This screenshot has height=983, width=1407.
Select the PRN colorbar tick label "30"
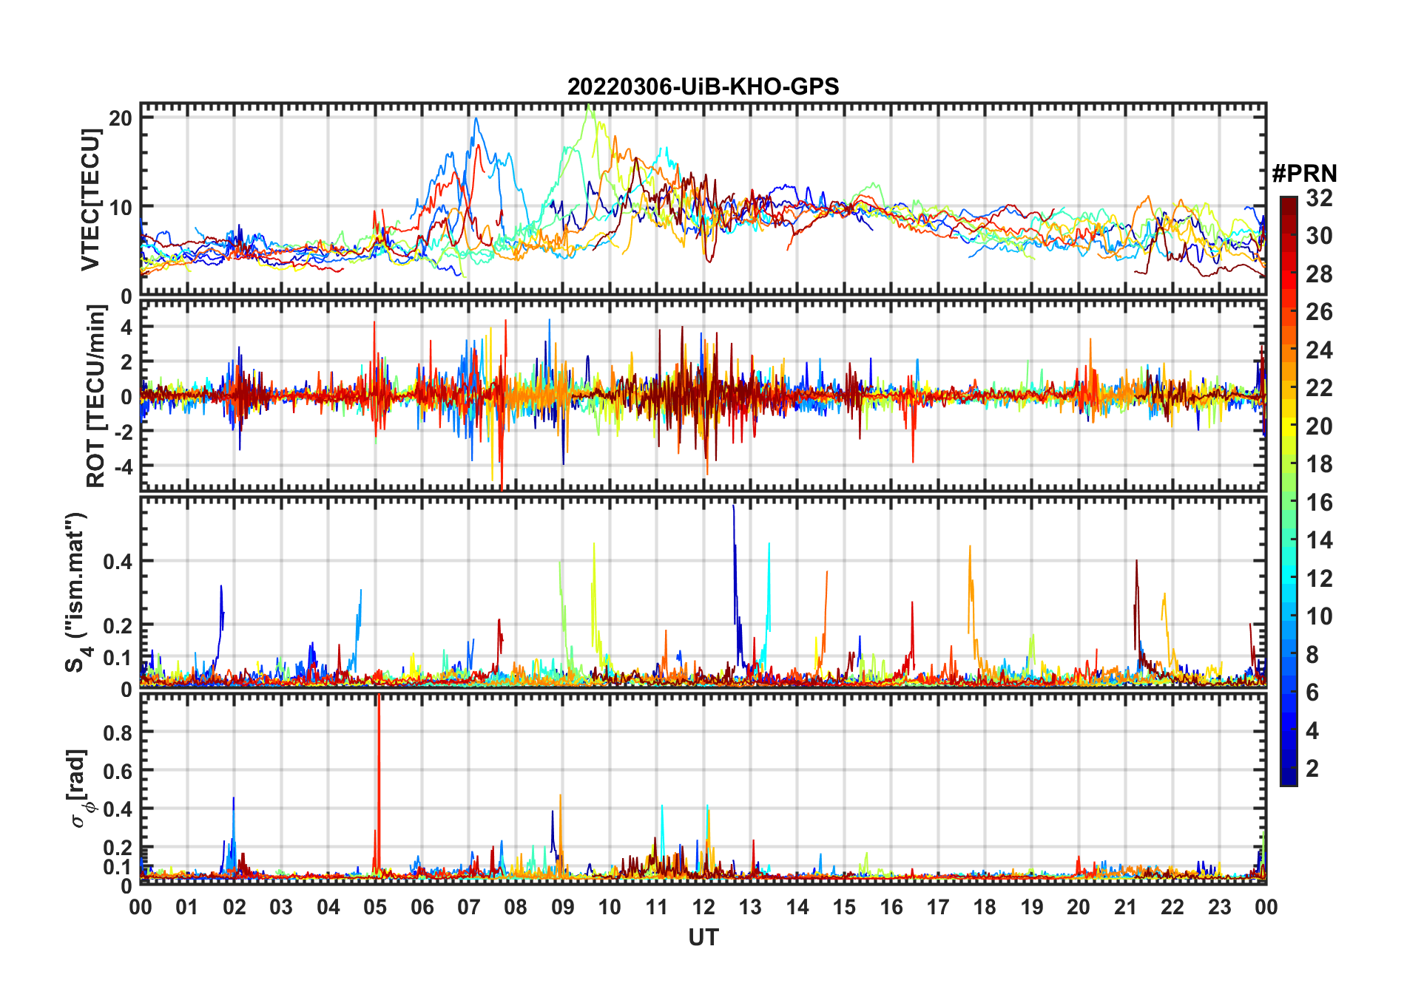pyautogui.click(x=1319, y=236)
